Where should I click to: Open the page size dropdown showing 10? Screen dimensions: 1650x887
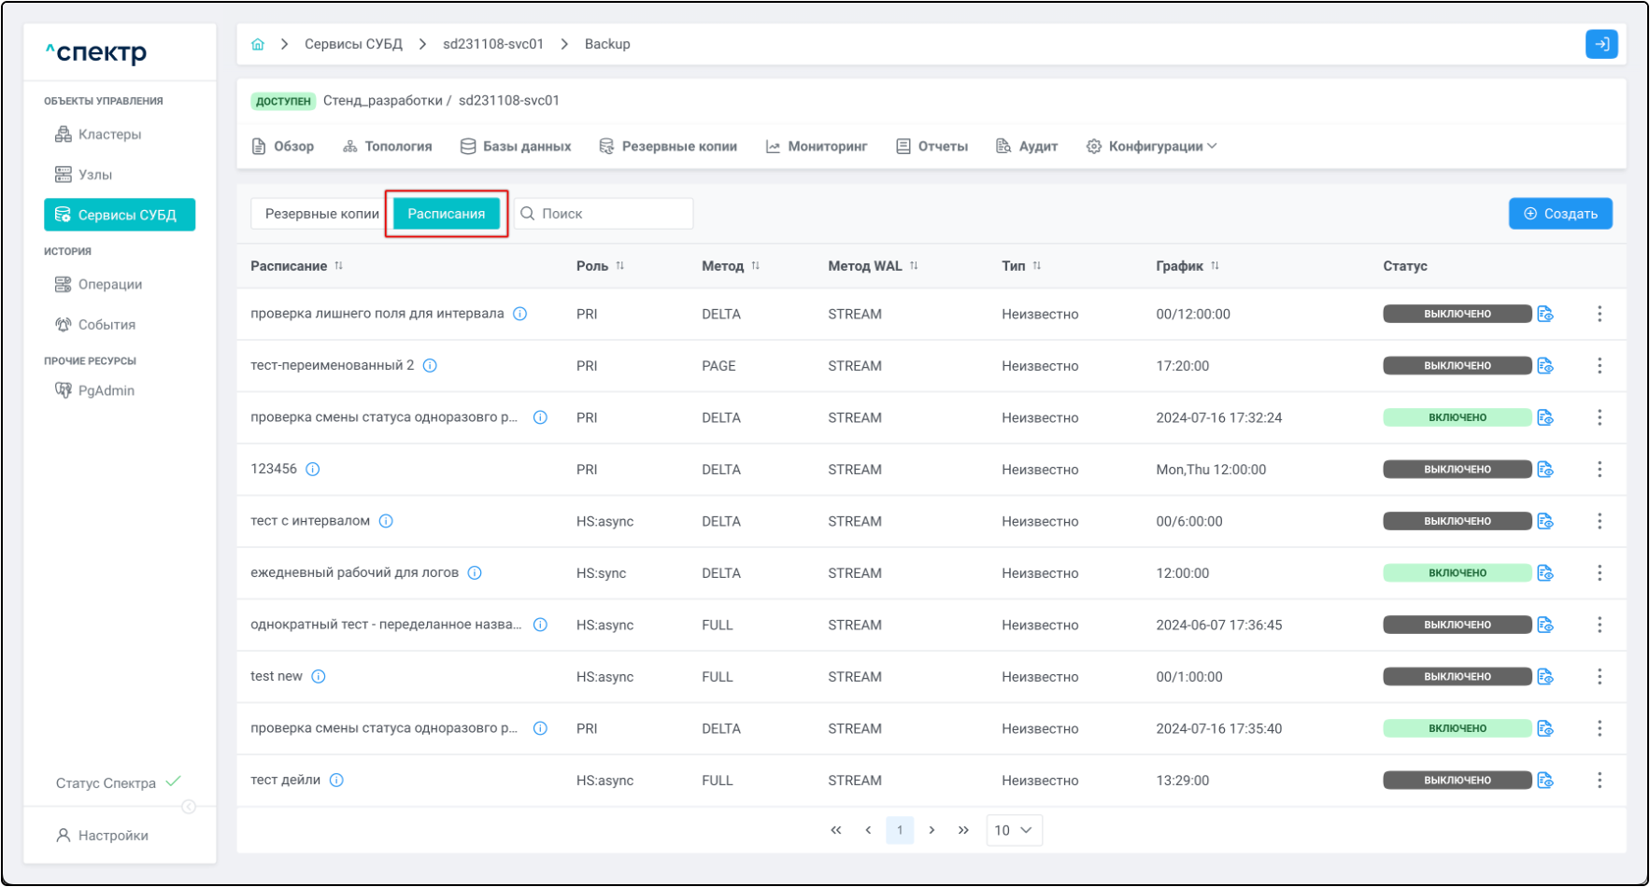pyautogui.click(x=1014, y=830)
